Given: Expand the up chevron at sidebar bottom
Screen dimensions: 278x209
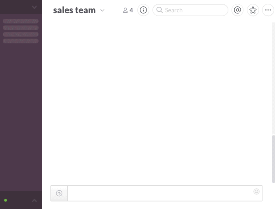Looking at the screenshot, I should pyautogui.click(x=35, y=200).
